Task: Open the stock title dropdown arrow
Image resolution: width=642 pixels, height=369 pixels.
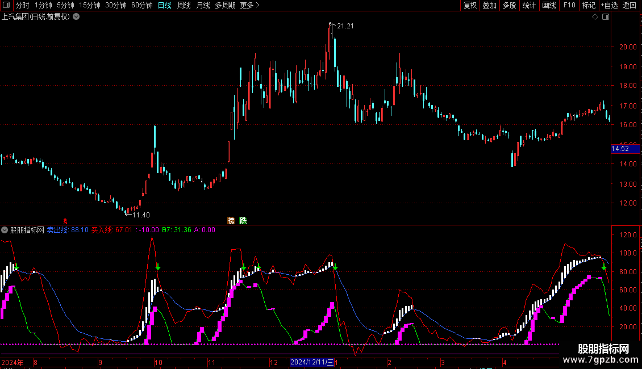Action: pyautogui.click(x=76, y=17)
